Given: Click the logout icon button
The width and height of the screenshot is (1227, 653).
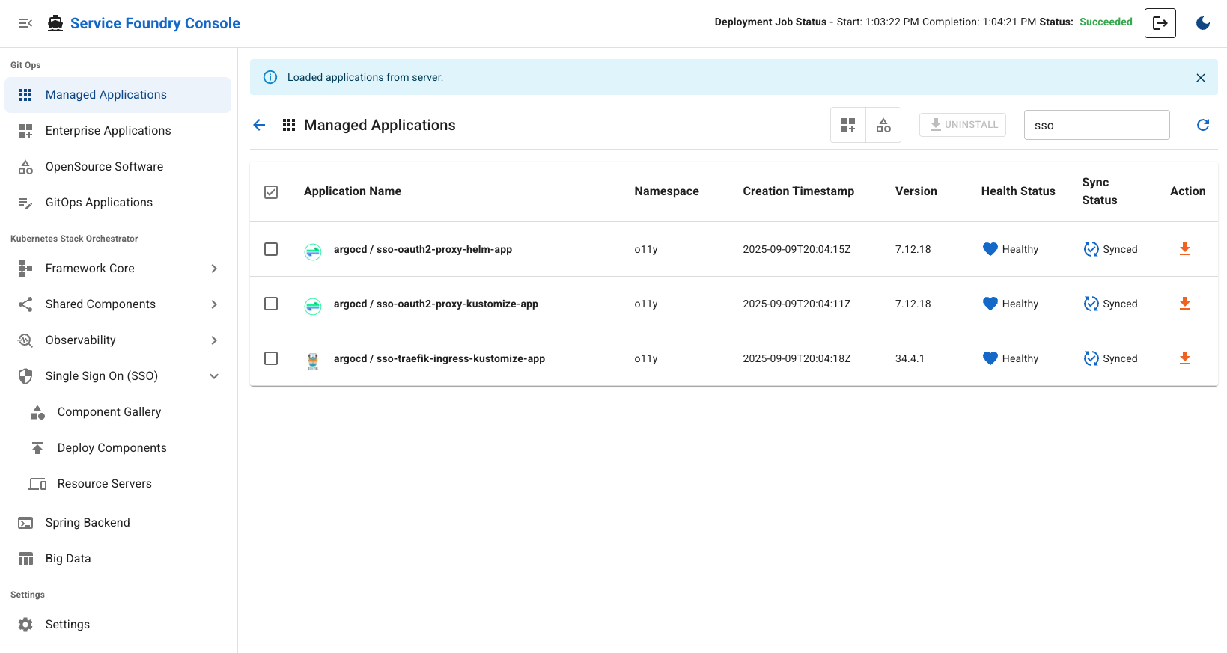Looking at the screenshot, I should click(1160, 23).
